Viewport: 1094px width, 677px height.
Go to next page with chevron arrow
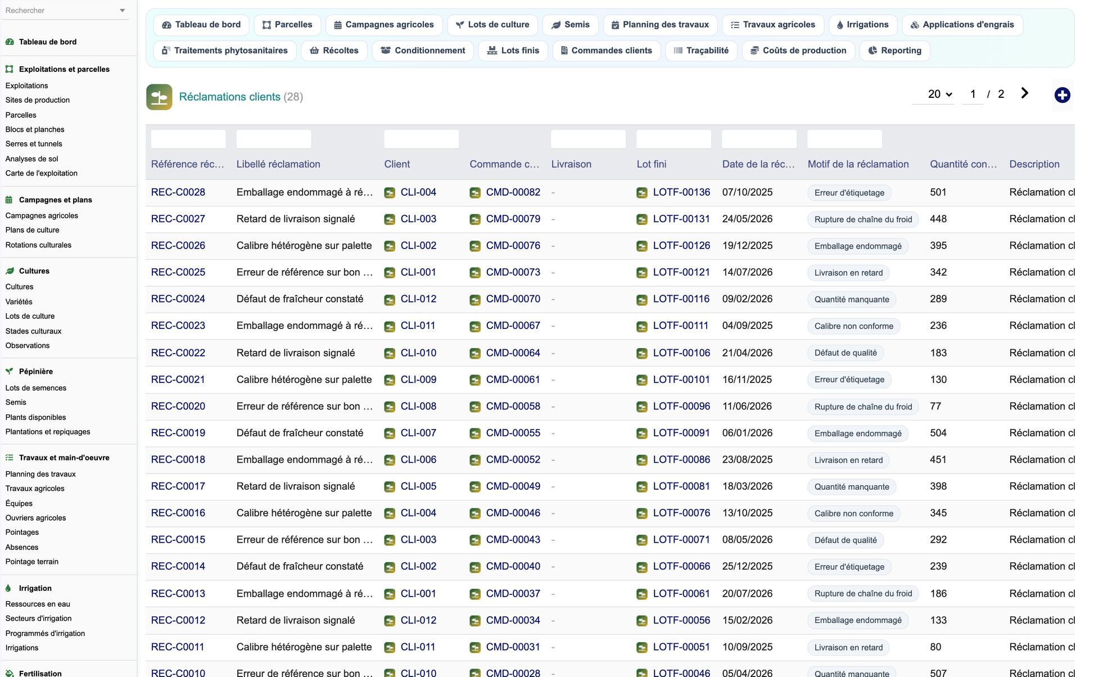(x=1024, y=93)
